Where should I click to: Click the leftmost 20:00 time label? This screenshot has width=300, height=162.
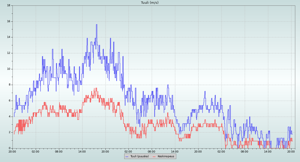coord(12,151)
